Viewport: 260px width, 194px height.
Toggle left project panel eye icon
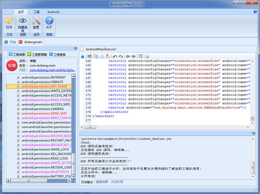click(75, 49)
